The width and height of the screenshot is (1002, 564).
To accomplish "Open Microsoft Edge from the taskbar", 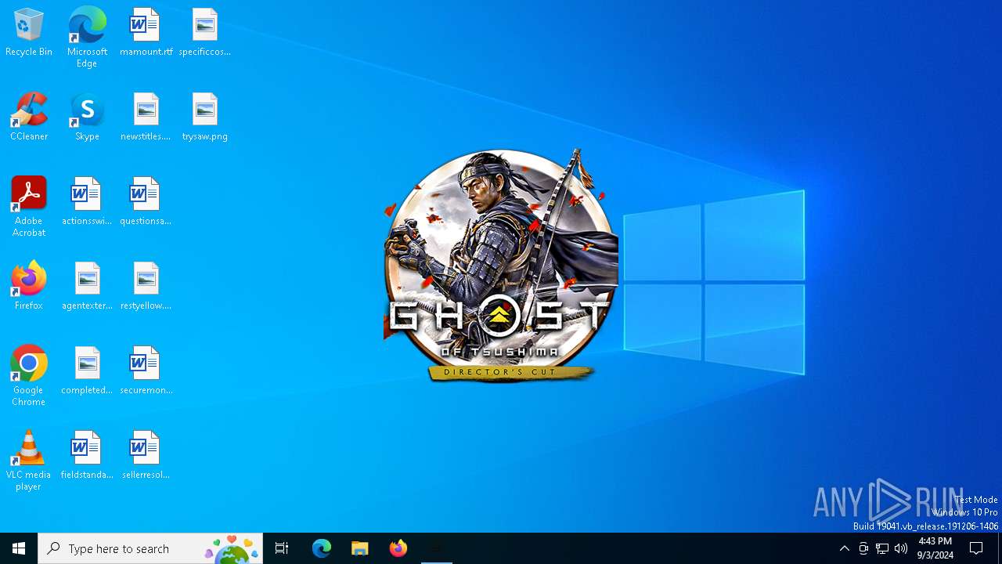I will click(x=322, y=548).
